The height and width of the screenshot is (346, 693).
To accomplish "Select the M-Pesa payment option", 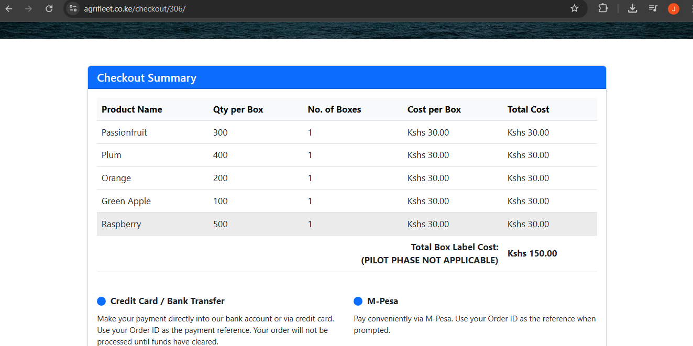I will [x=358, y=301].
